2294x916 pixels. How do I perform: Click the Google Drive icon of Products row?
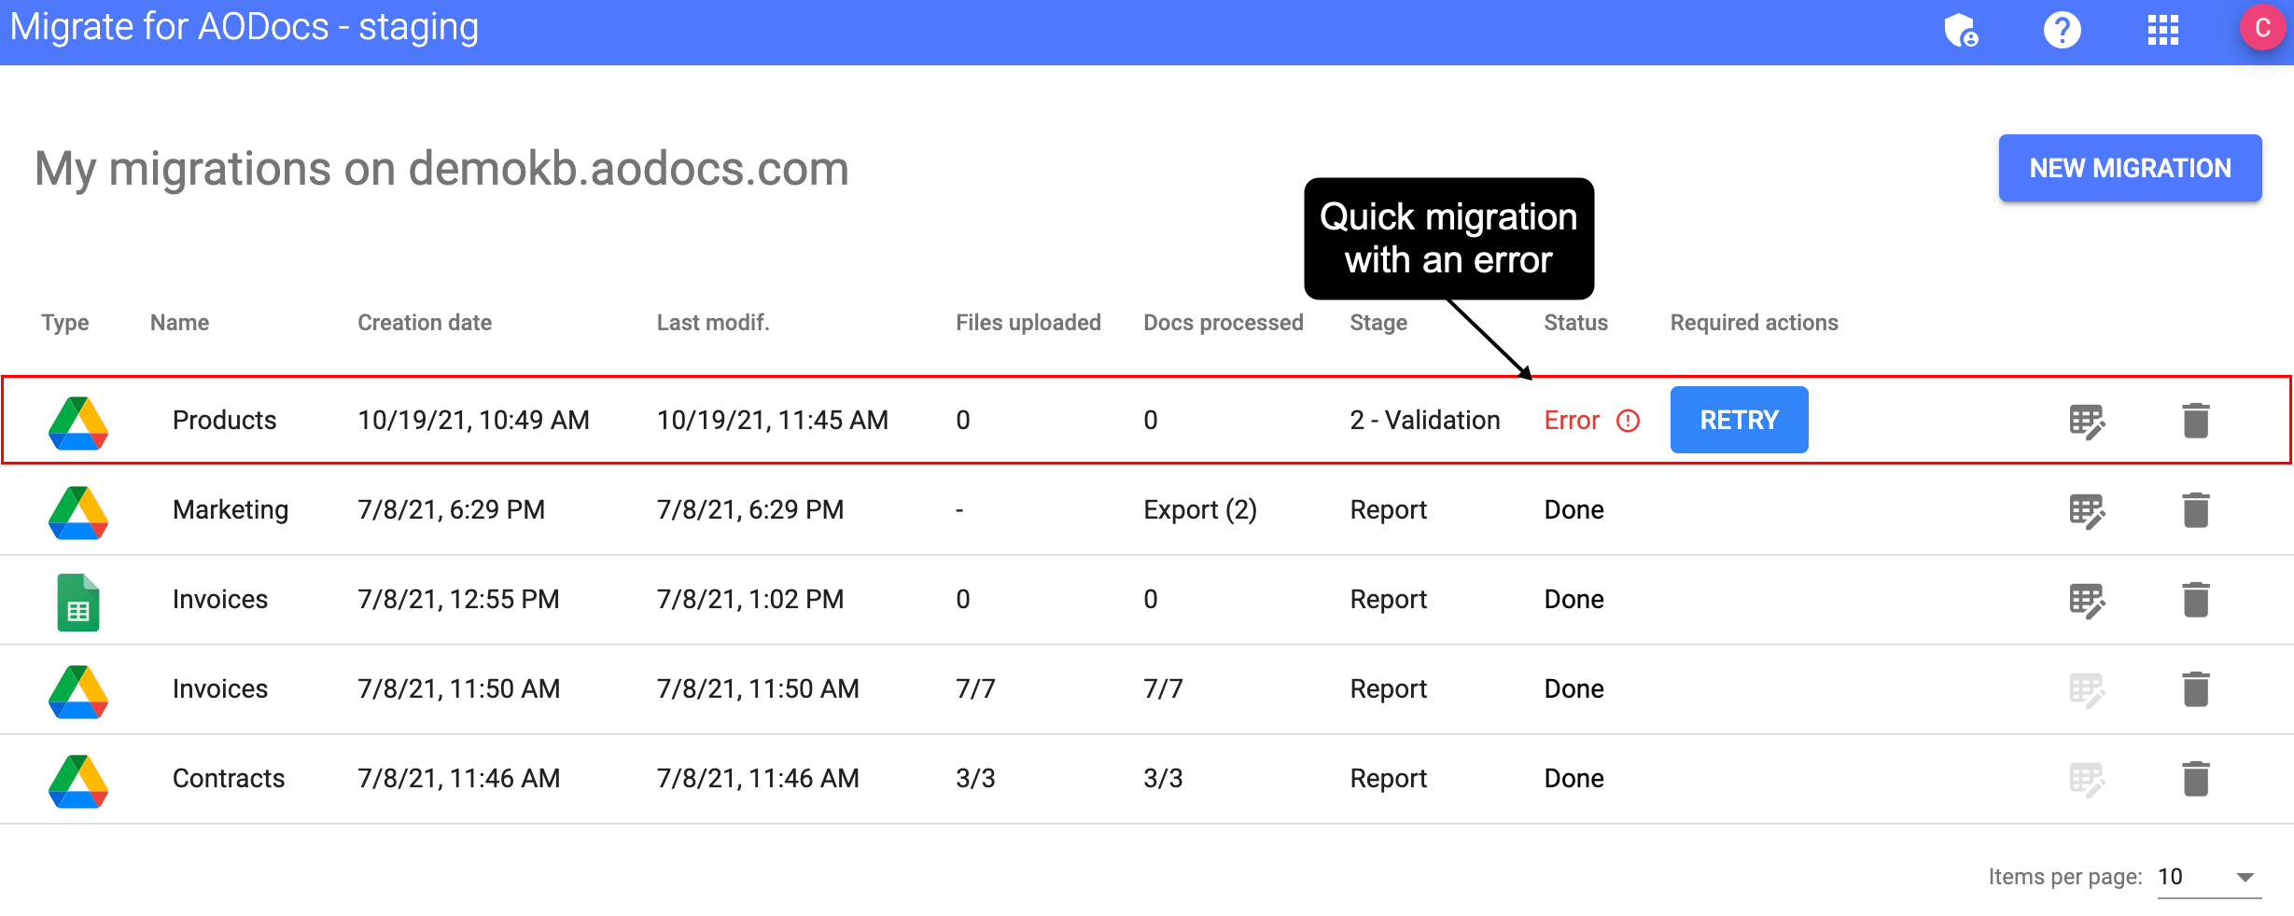click(x=78, y=423)
